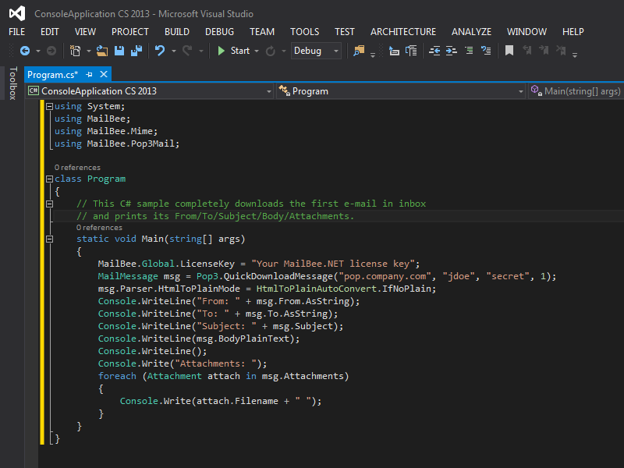This screenshot has width=624, height=468.
Task: Save Program.cs with the single-disk Save icon
Action: click(119, 51)
